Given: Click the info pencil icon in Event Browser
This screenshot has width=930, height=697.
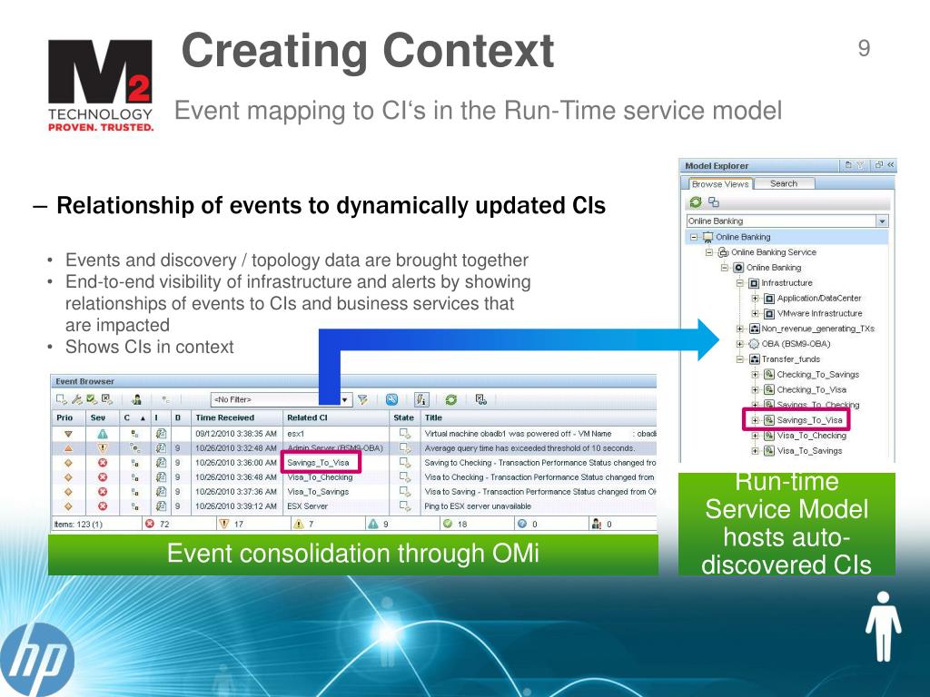Looking at the screenshot, I should pos(421,400).
